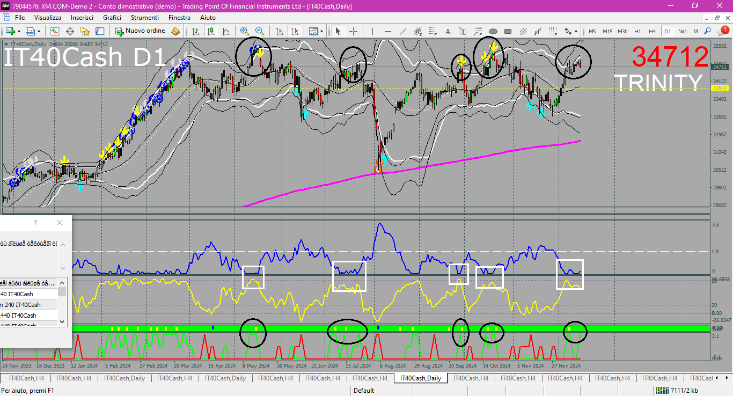
Task: Select the Rectangle drawing tool
Action: point(508,31)
